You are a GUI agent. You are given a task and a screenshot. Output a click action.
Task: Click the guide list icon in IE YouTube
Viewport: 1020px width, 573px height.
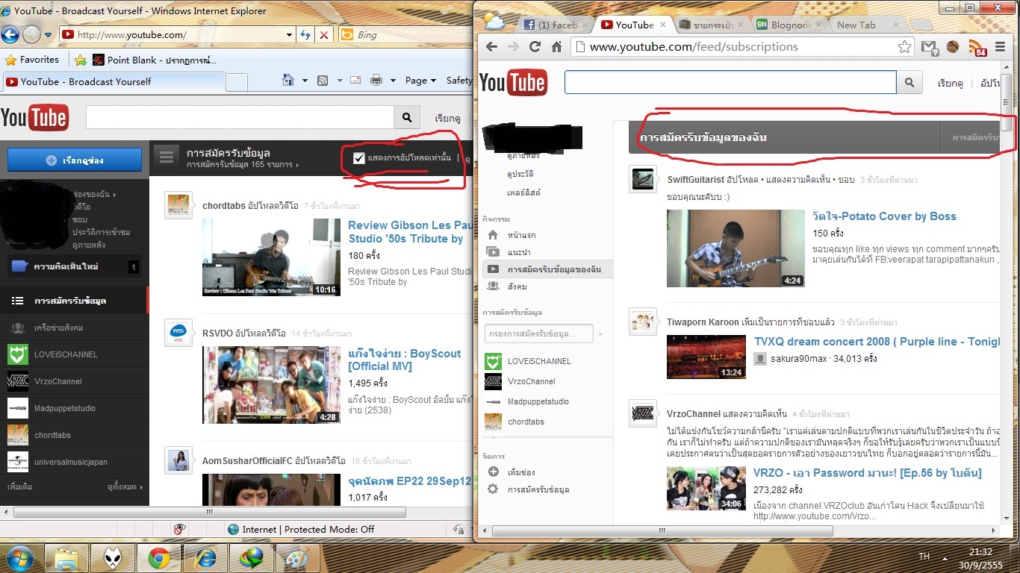point(166,156)
